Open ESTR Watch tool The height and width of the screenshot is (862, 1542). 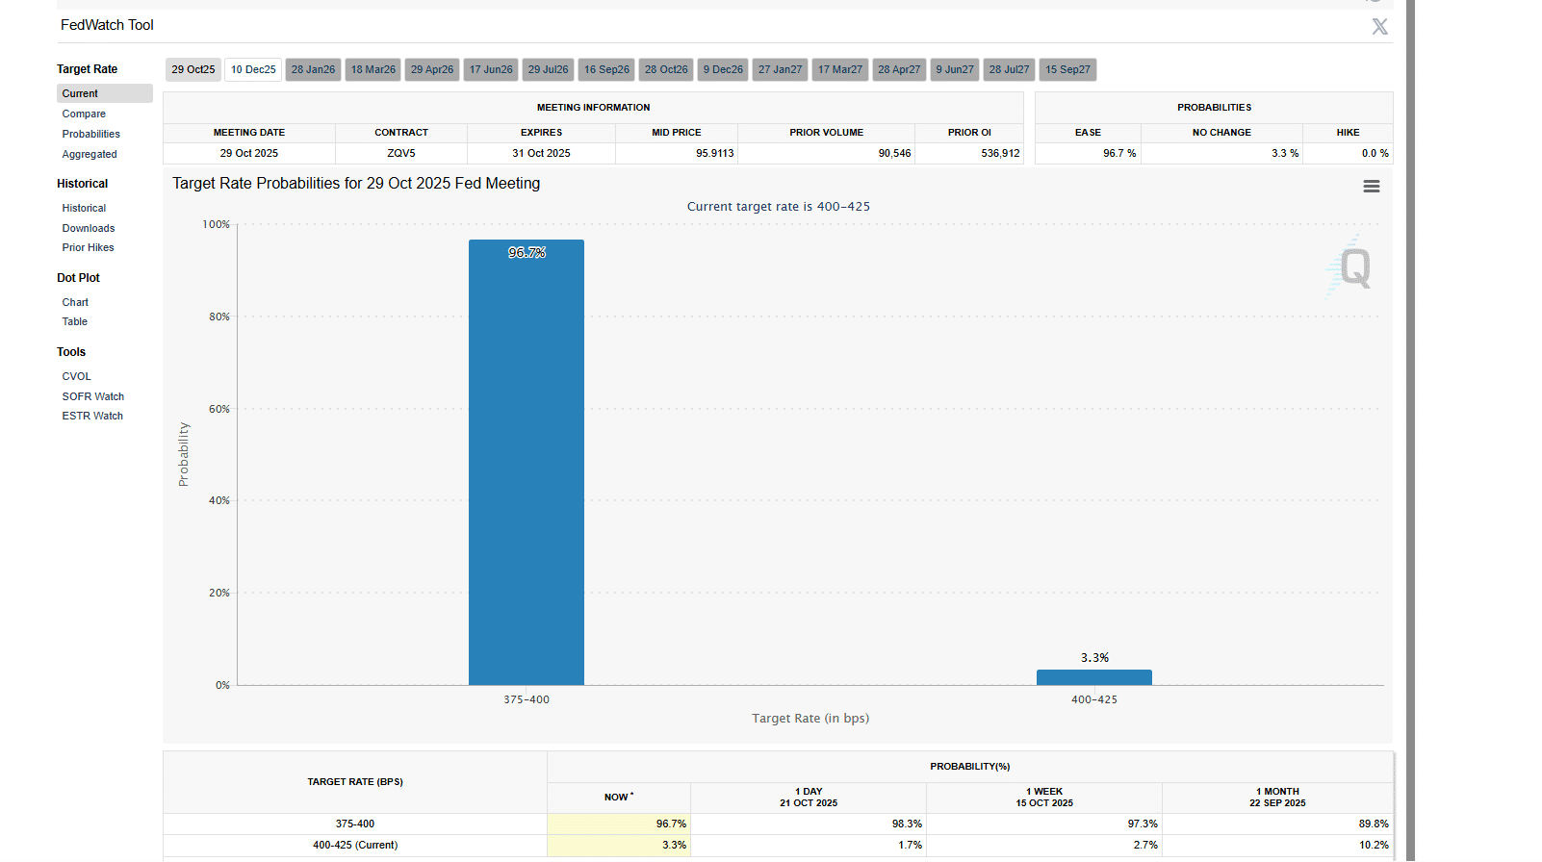coord(92,416)
